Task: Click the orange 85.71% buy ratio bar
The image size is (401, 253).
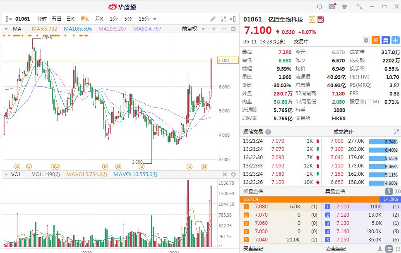Action: coord(310,199)
